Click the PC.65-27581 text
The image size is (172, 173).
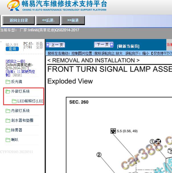[28, 45]
